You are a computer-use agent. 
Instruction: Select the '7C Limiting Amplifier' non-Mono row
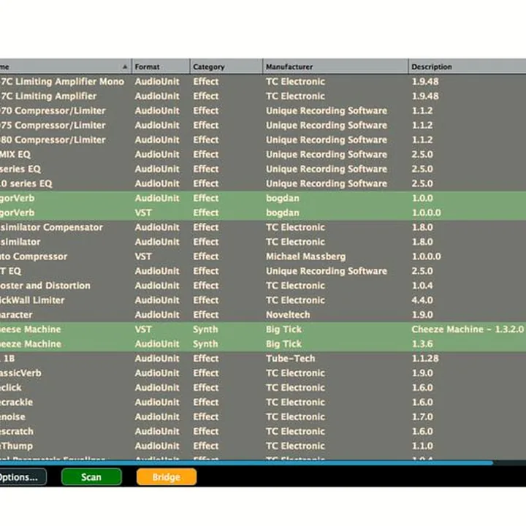pos(263,96)
